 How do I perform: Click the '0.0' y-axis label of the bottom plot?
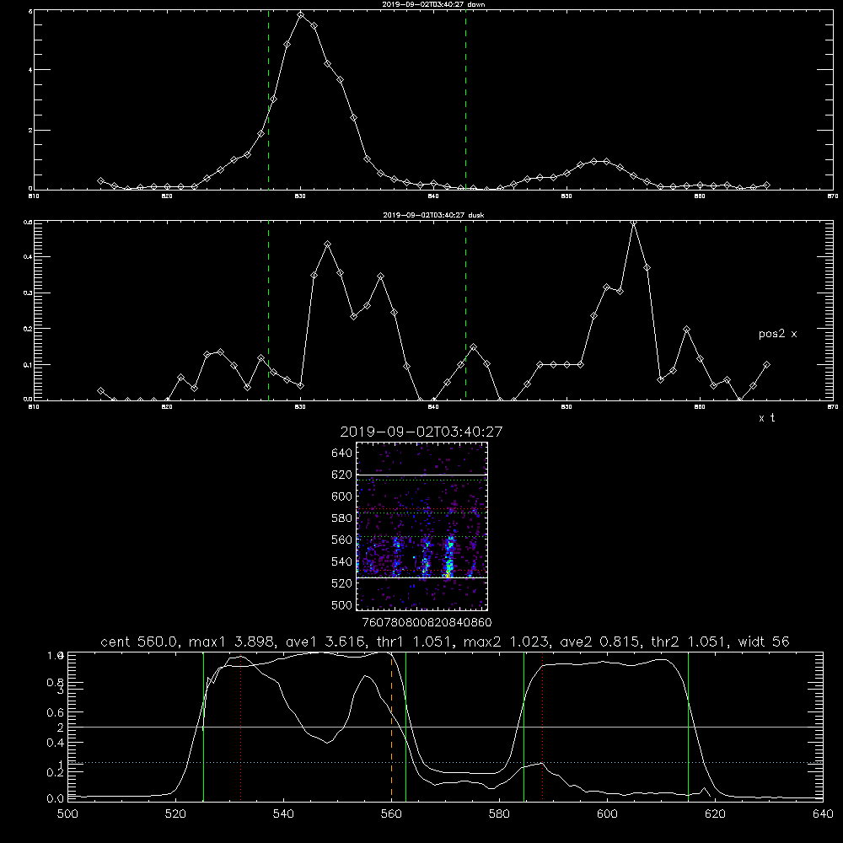pos(56,799)
